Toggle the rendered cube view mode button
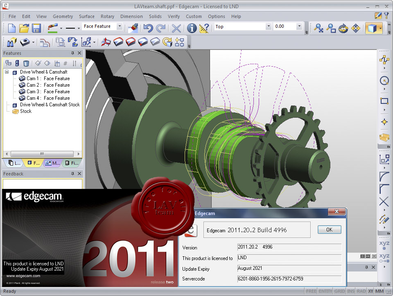Viewport: 393px width, 296px height. 372,28
